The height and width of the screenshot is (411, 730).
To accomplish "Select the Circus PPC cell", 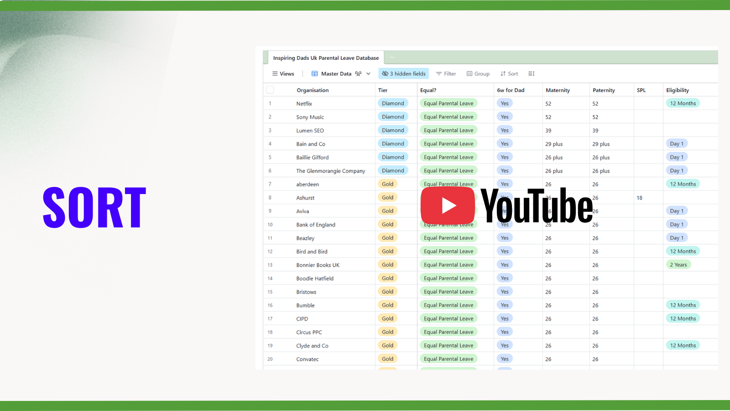I will tap(309, 332).
